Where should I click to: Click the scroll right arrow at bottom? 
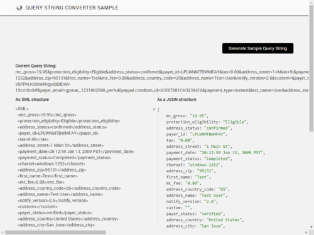(306, 232)
